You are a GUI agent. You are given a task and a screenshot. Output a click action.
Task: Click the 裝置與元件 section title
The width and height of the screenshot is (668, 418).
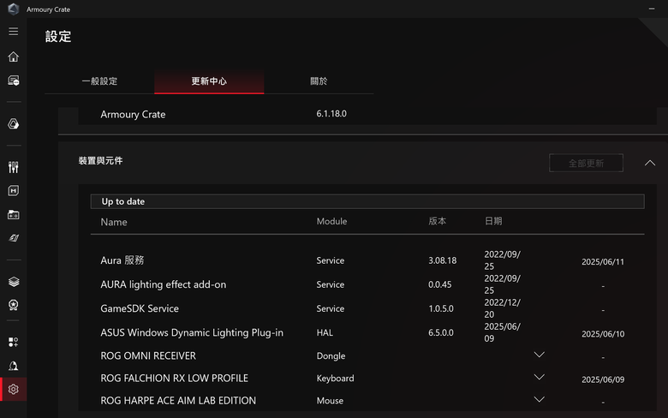click(x=100, y=161)
